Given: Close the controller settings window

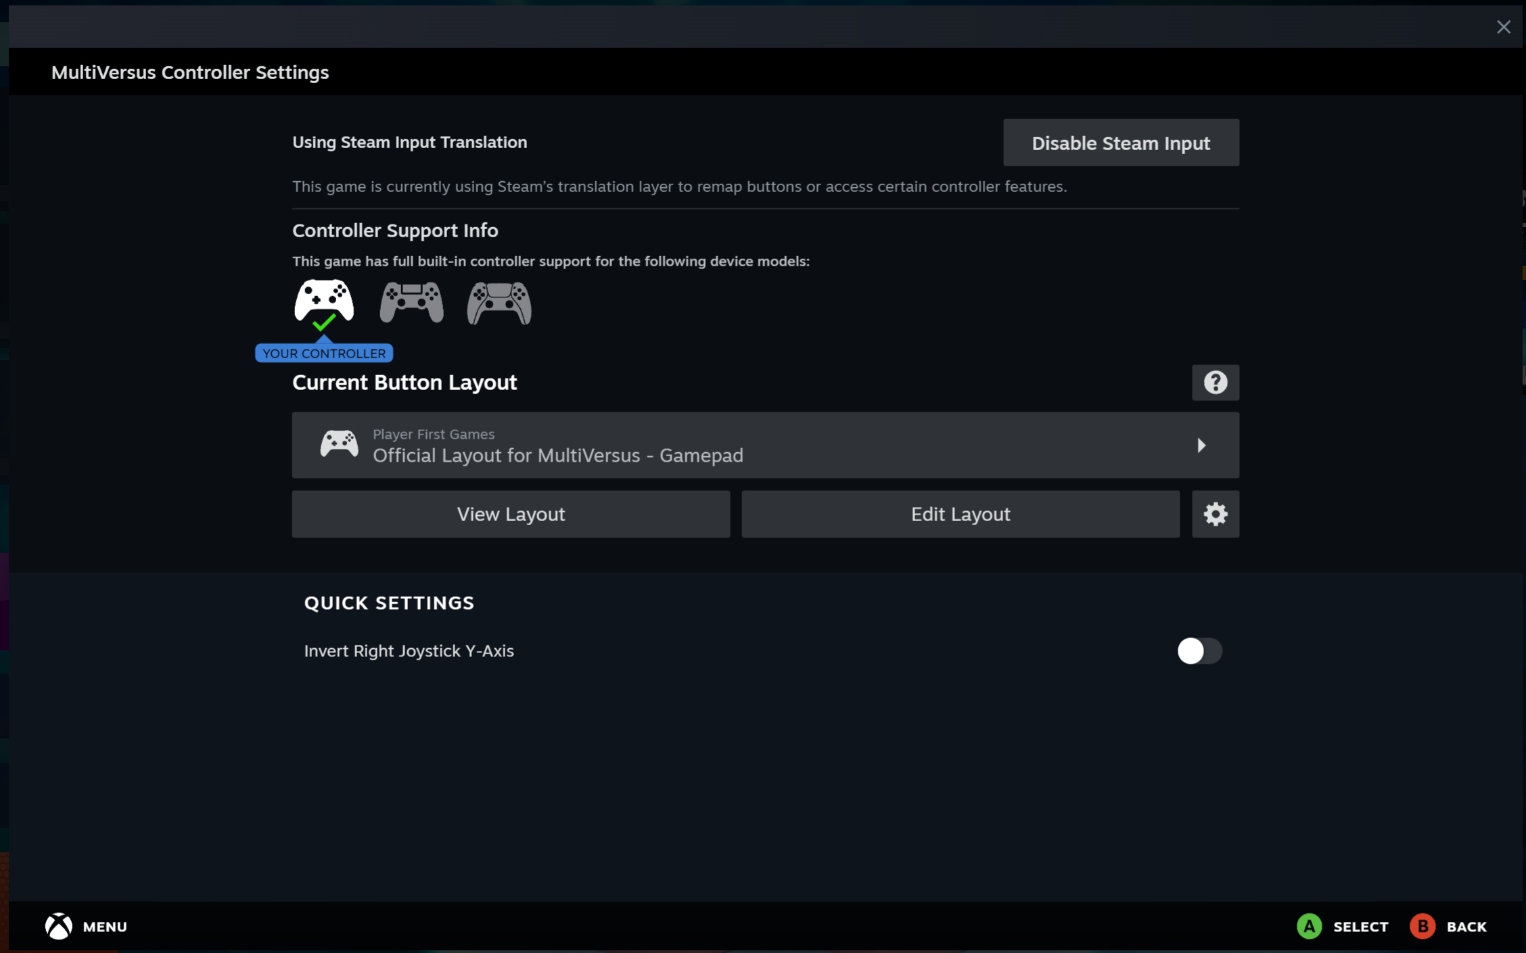Looking at the screenshot, I should (x=1503, y=27).
